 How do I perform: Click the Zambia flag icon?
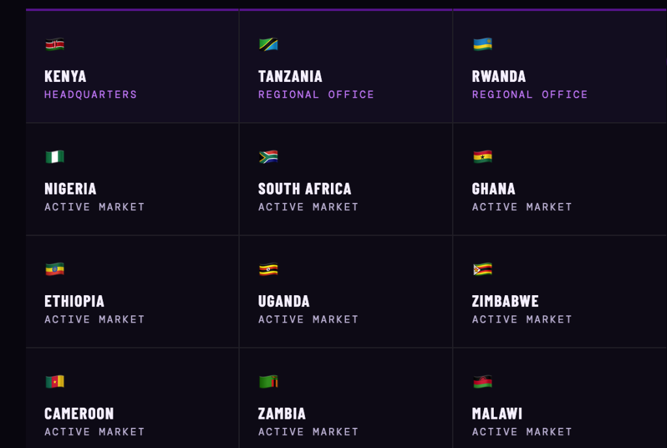coord(268,382)
